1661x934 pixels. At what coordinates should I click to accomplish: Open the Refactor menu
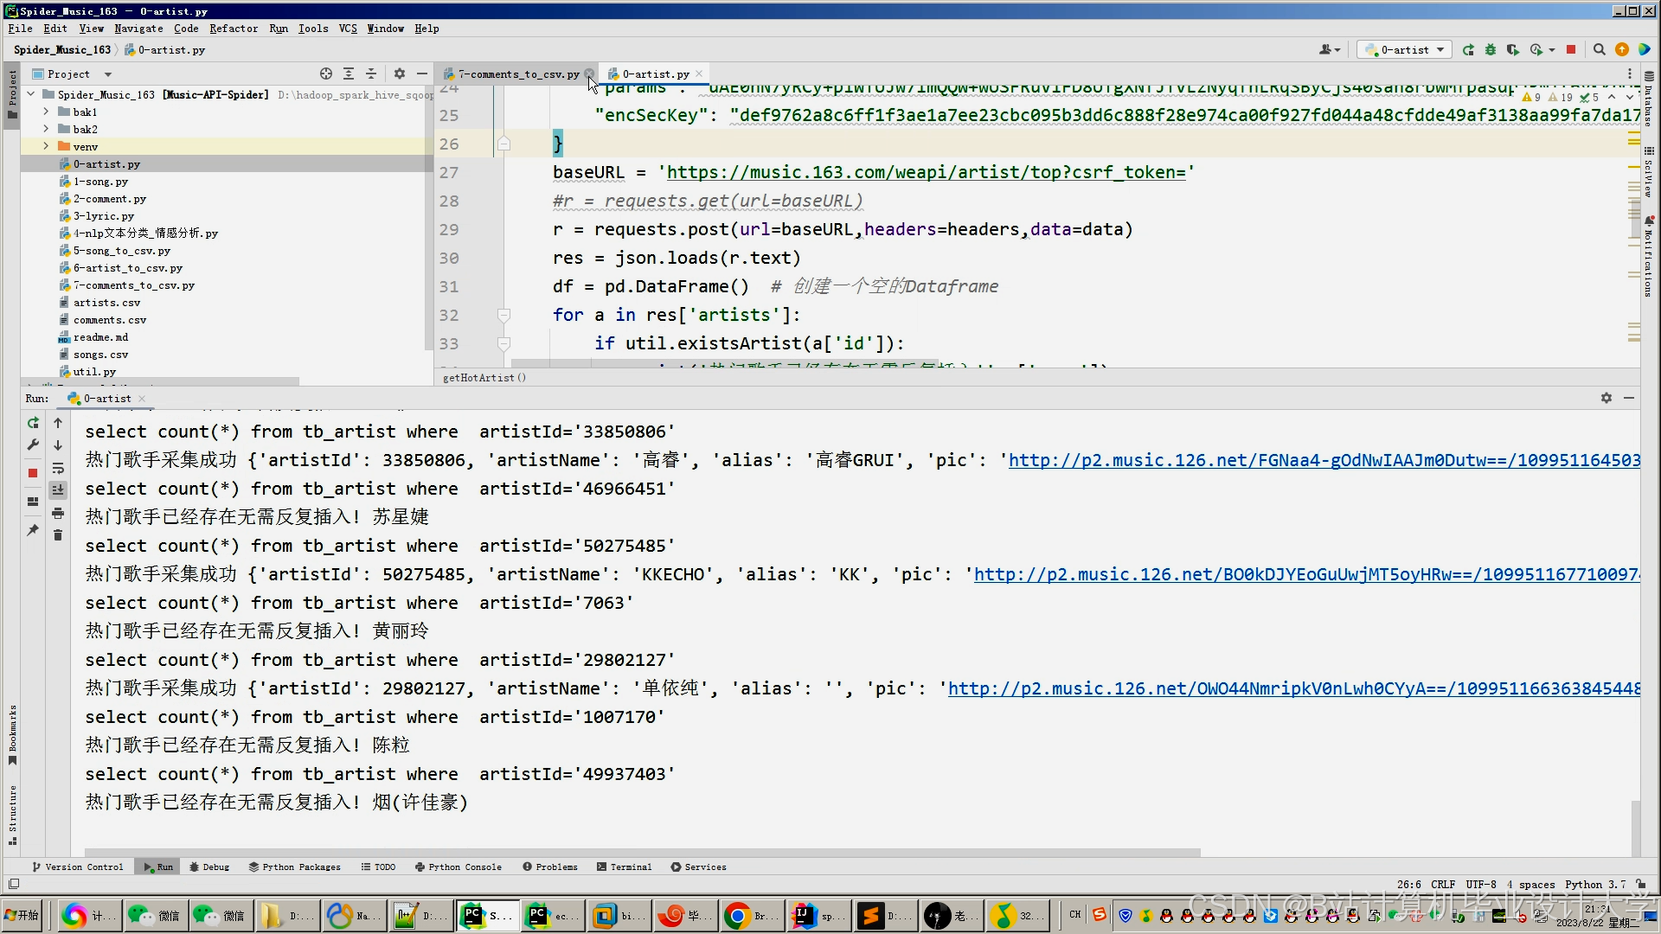coord(234,29)
